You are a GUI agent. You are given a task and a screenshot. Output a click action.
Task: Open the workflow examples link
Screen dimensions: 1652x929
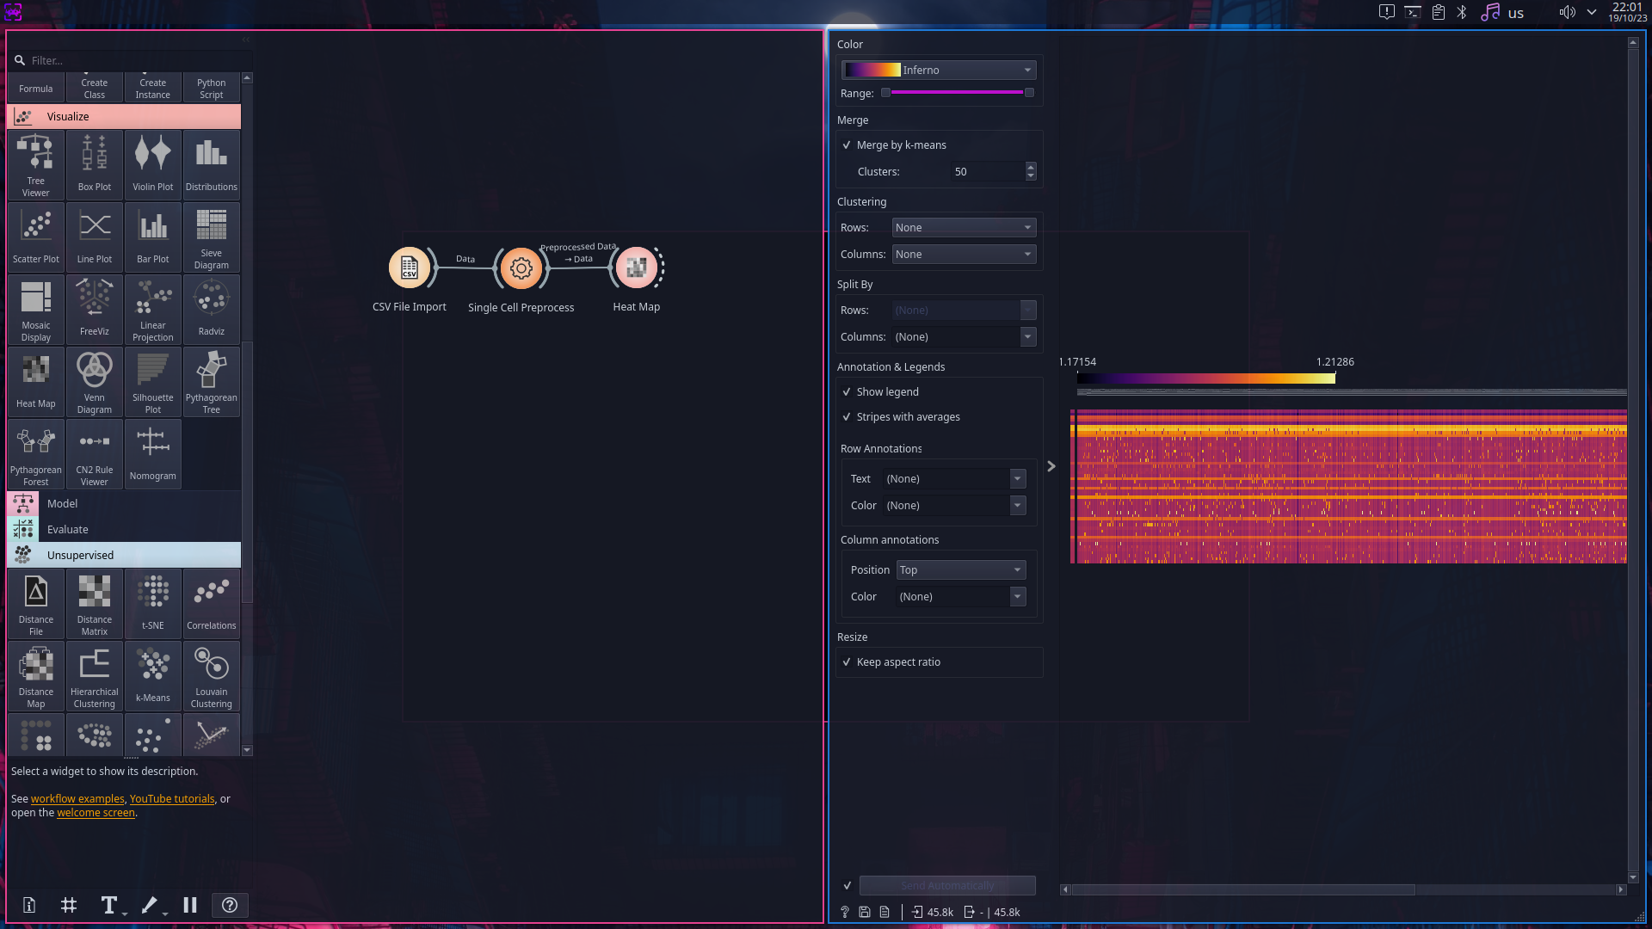pyautogui.click(x=77, y=798)
